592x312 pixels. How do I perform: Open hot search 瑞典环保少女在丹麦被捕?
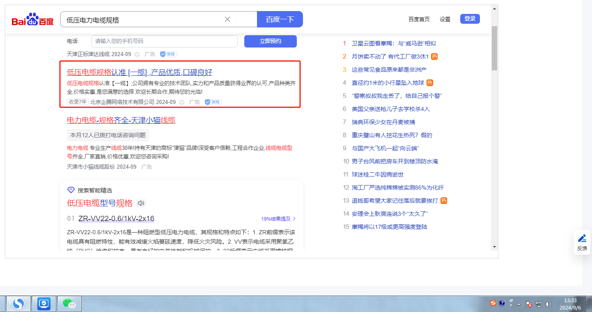pos(383,122)
